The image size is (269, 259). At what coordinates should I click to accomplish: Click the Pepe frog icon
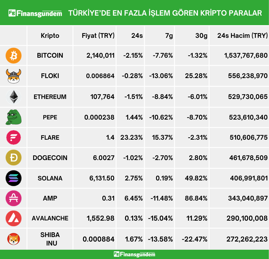[x=13, y=117]
